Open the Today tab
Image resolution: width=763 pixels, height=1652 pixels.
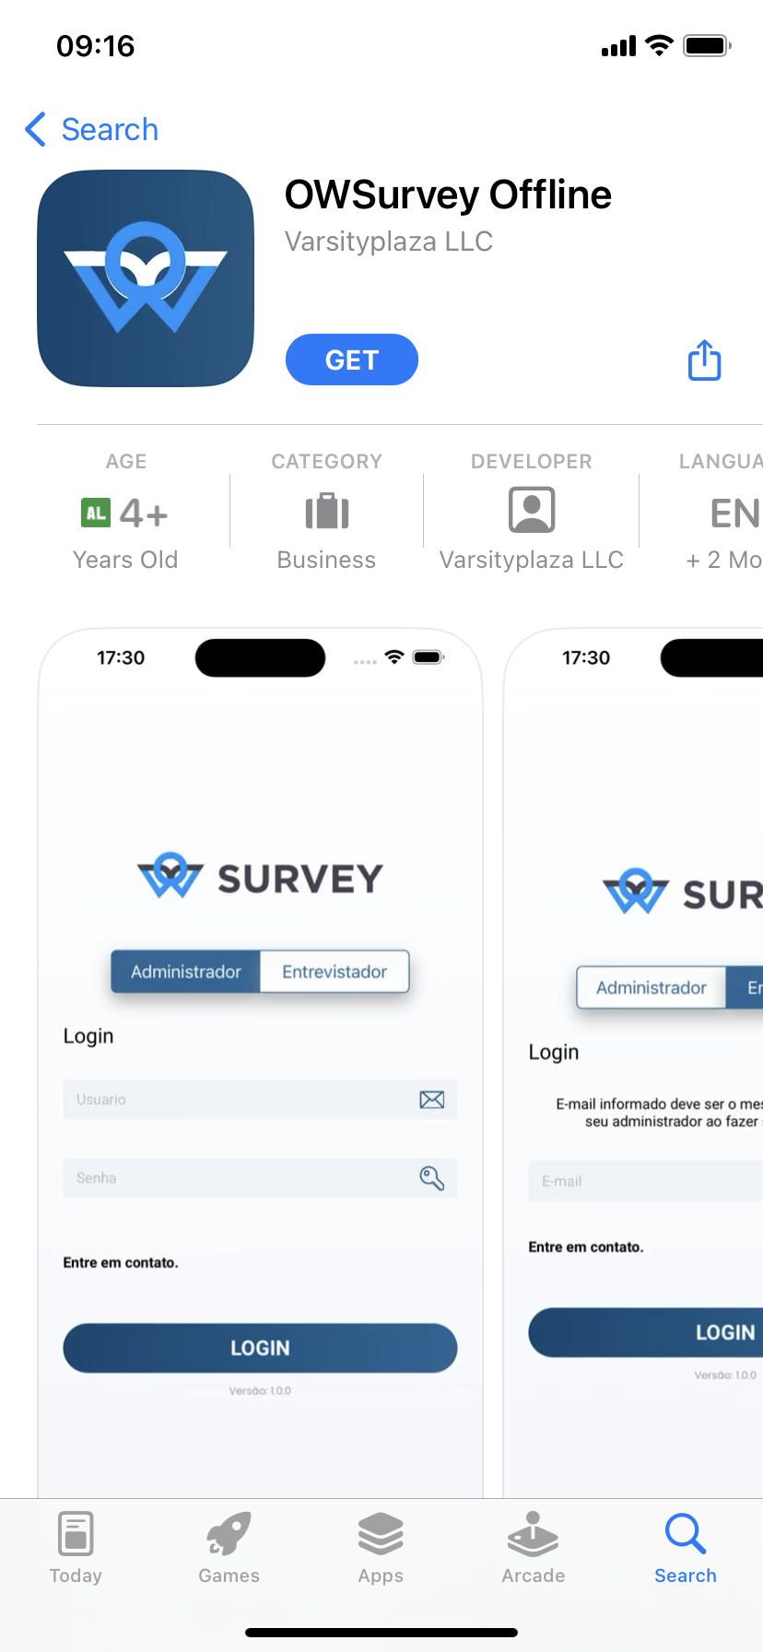pyautogui.click(x=76, y=1549)
